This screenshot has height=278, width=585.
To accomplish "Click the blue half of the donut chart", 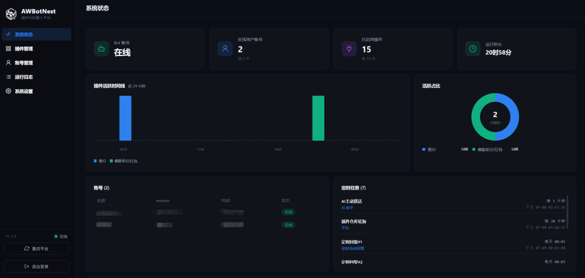I will pyautogui.click(x=515, y=117).
